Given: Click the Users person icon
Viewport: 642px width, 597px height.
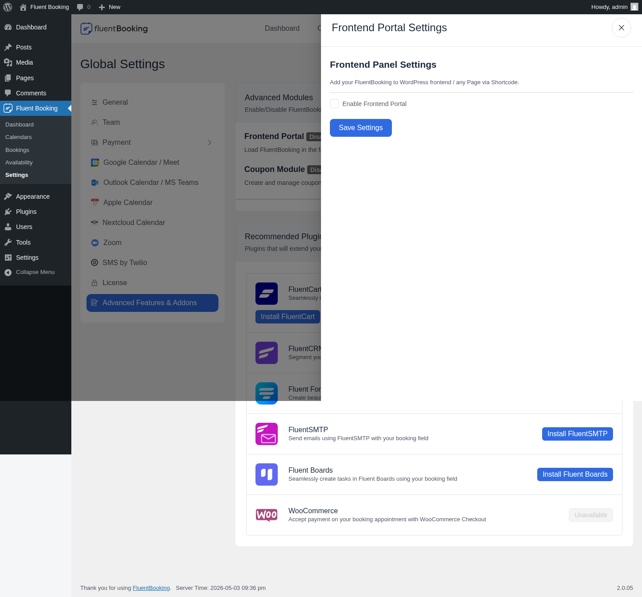Looking at the screenshot, I should (x=8, y=227).
